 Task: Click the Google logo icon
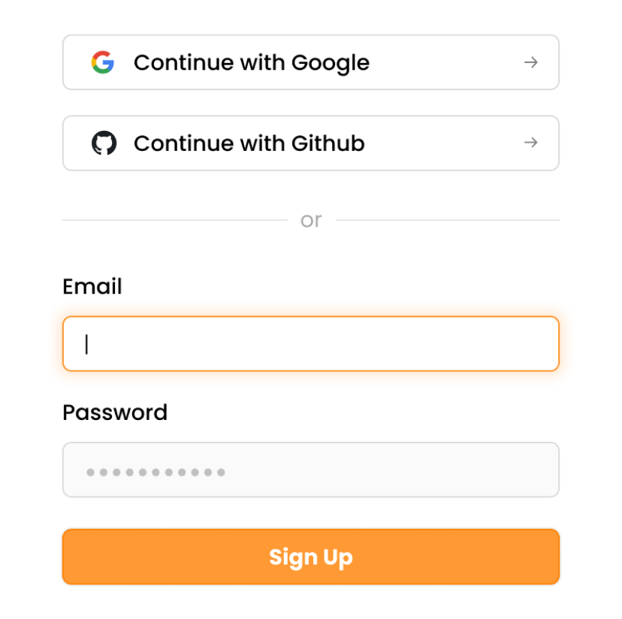point(104,62)
